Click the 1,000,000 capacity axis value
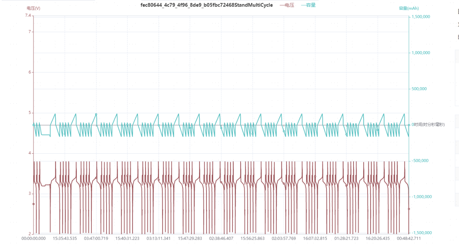 click(421, 53)
